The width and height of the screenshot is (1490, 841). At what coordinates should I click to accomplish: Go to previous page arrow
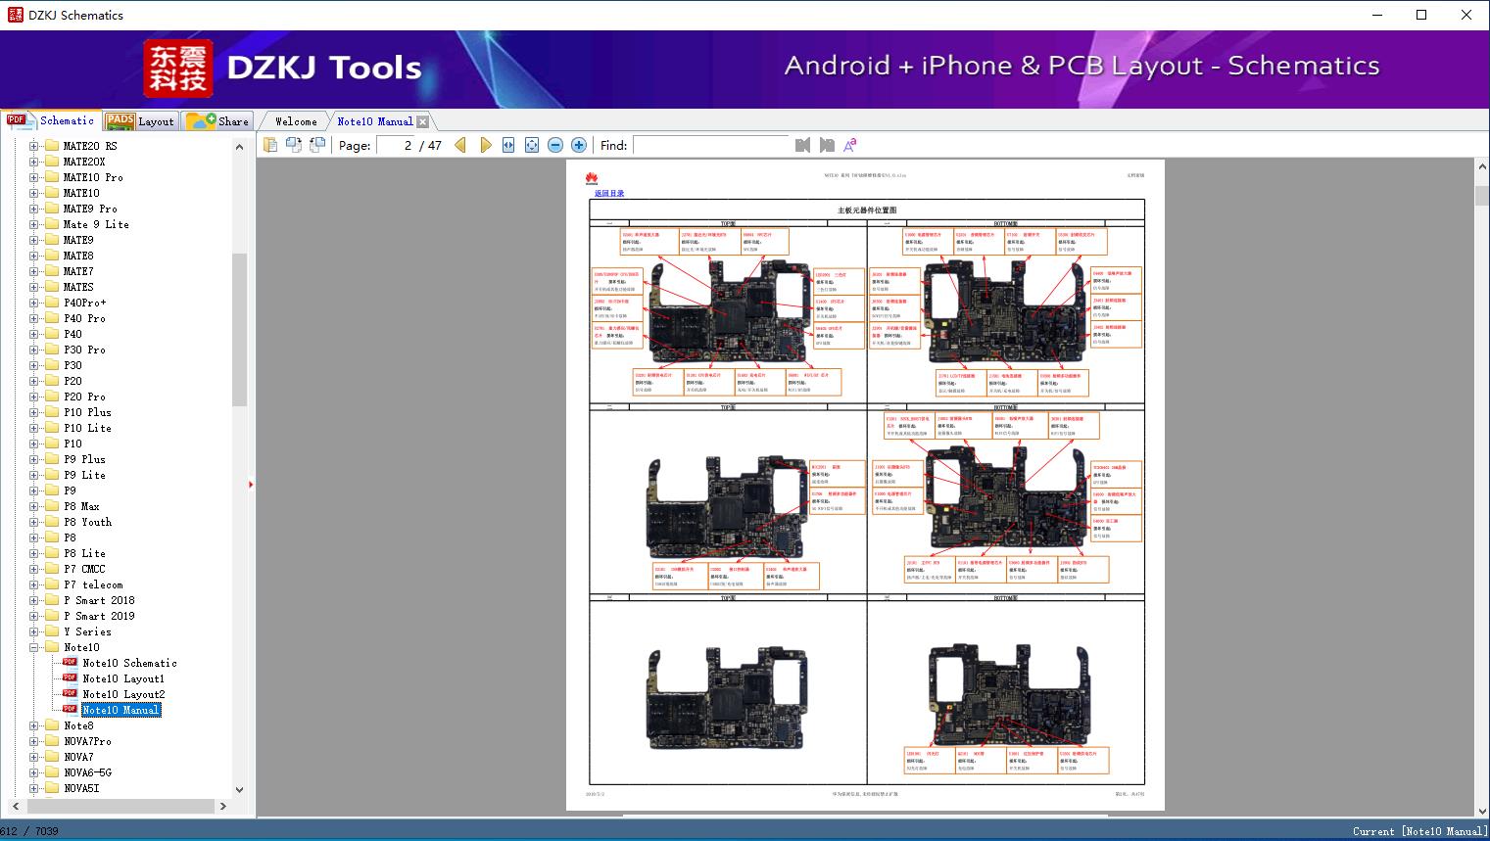(x=460, y=145)
